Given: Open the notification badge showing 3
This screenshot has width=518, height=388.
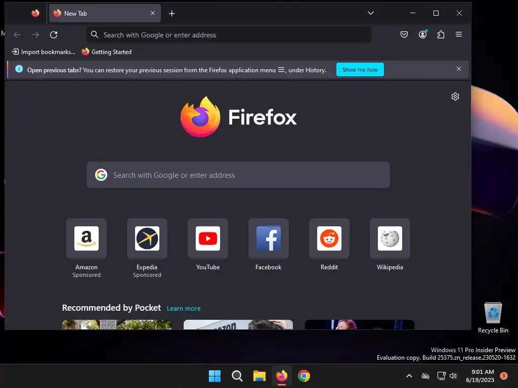Looking at the screenshot, I should pyautogui.click(x=504, y=376).
